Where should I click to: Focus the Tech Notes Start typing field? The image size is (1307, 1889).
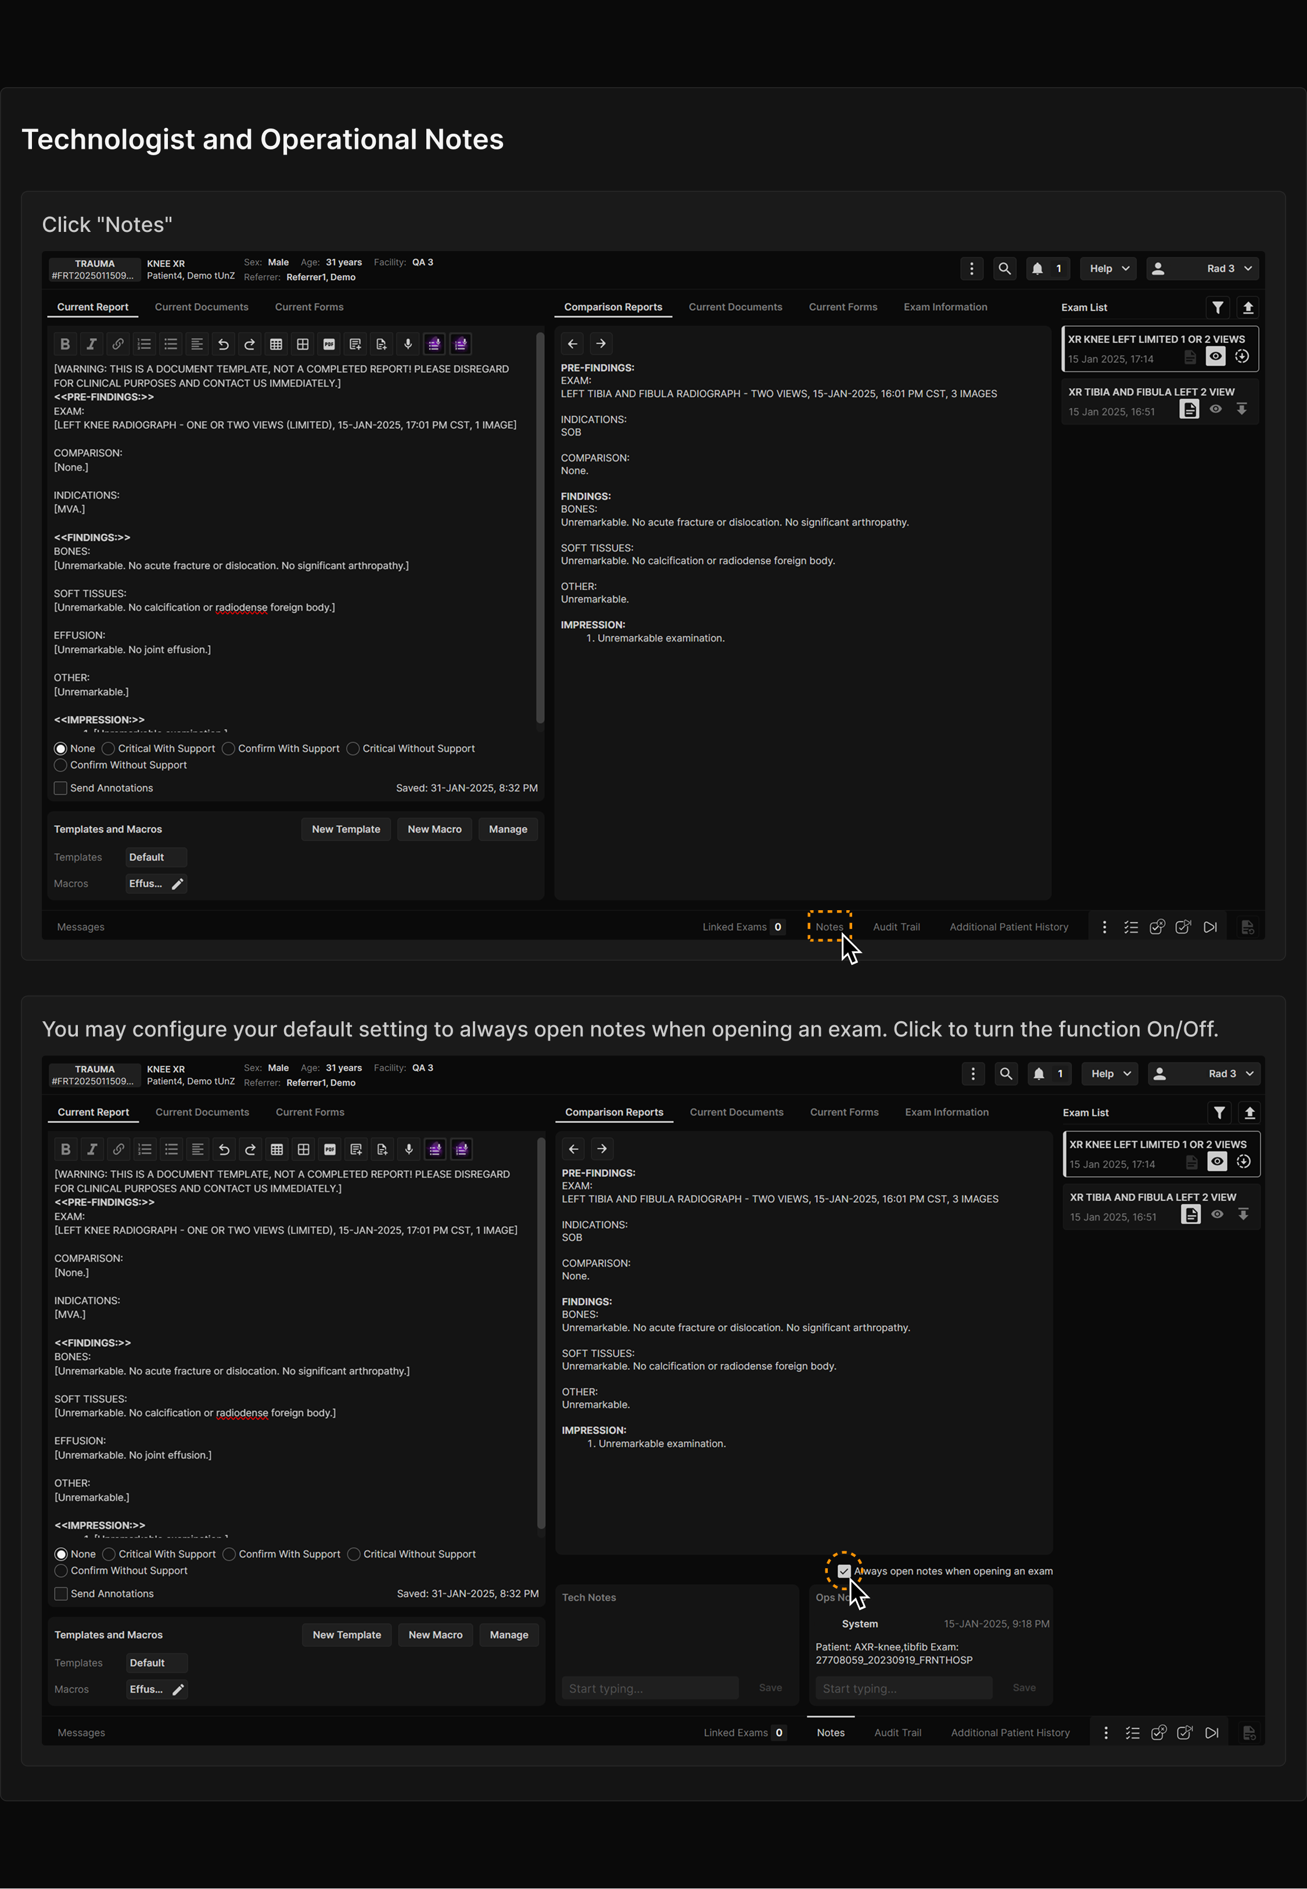tap(650, 1687)
